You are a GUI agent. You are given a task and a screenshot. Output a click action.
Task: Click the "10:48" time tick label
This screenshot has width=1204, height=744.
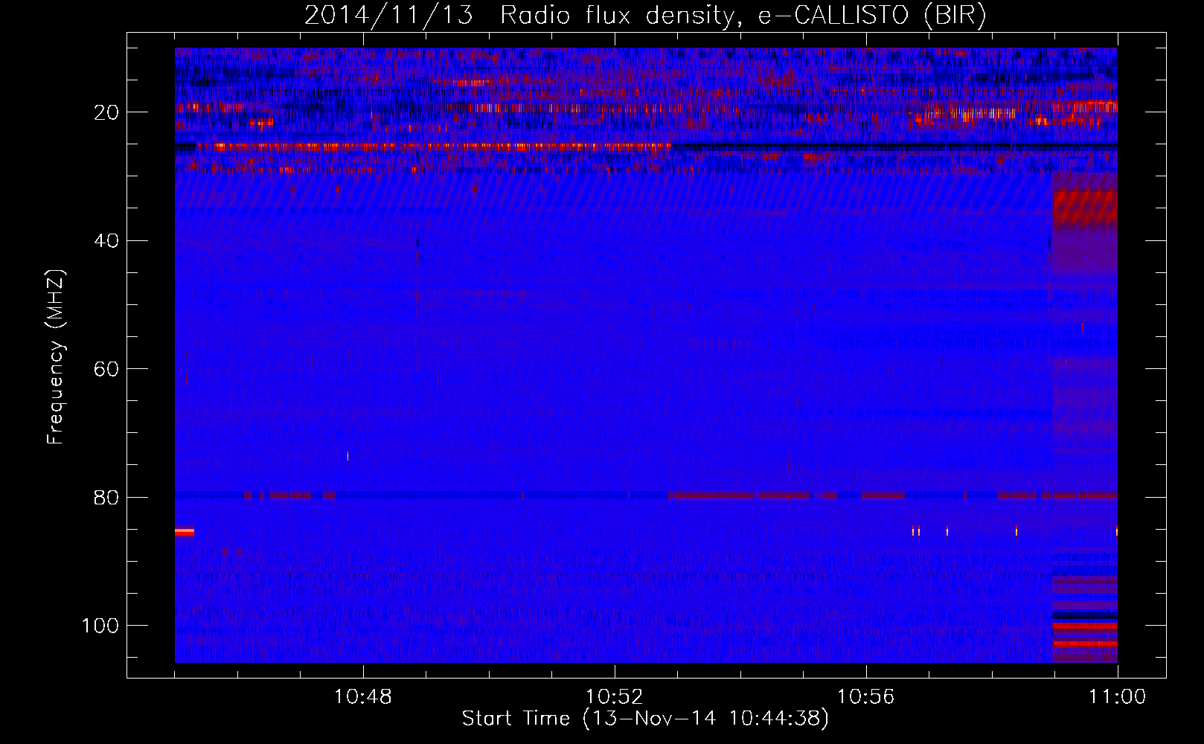point(363,697)
